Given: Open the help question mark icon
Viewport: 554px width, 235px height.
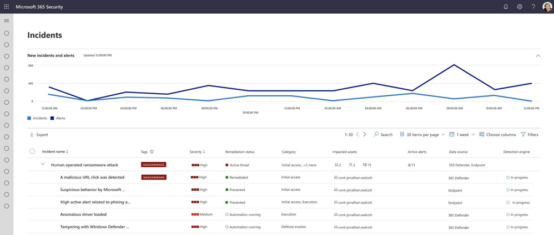Looking at the screenshot, I should 533,7.
